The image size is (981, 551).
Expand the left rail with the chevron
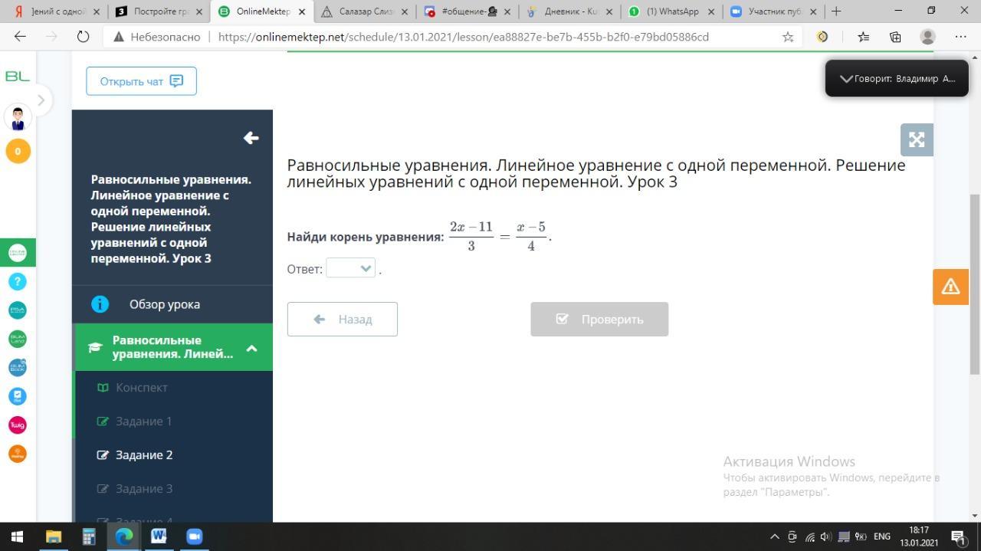[41, 100]
